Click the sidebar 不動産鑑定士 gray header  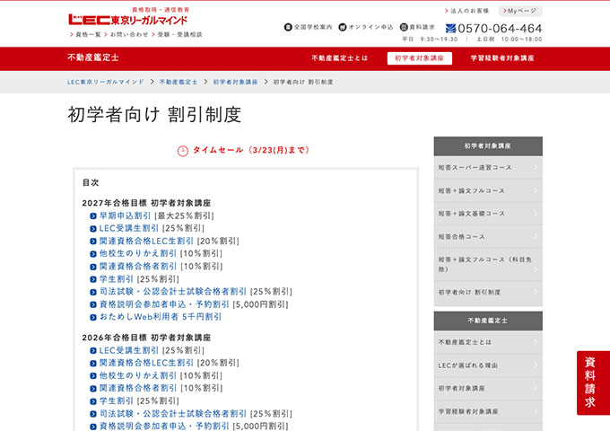488,321
